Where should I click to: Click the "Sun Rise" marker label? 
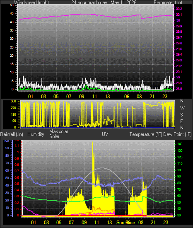pos(126,223)
